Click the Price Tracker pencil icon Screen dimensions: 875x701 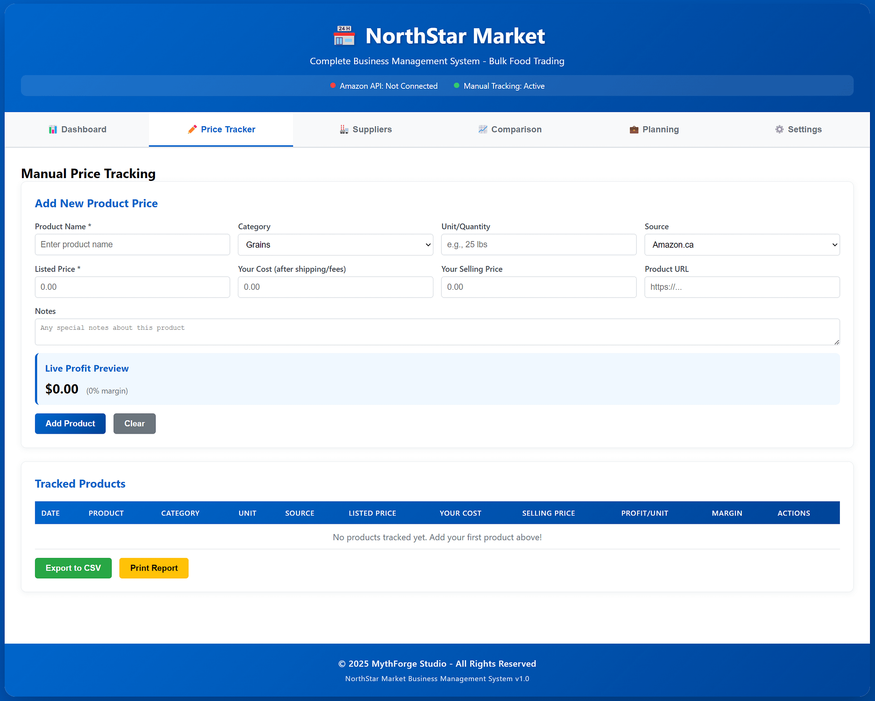point(192,129)
